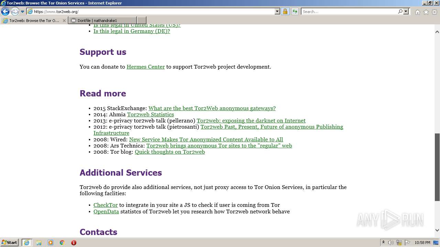Screen dimensions: 440x247
Task: Open the media player taskbar icon
Action: 51,243
